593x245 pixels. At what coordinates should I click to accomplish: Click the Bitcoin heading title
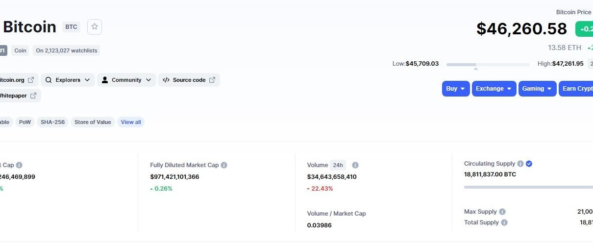[x=29, y=27]
